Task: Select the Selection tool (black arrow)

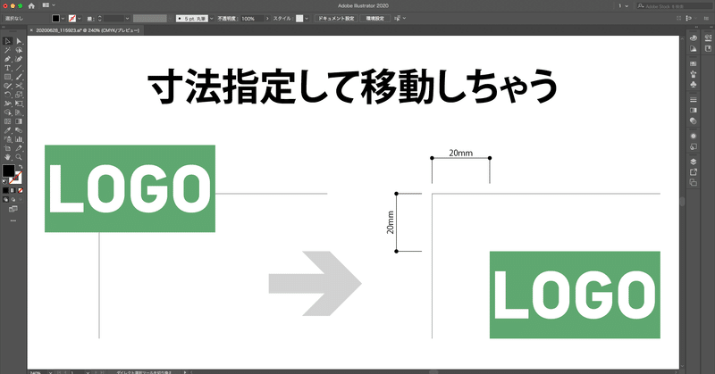Action: pos(7,41)
